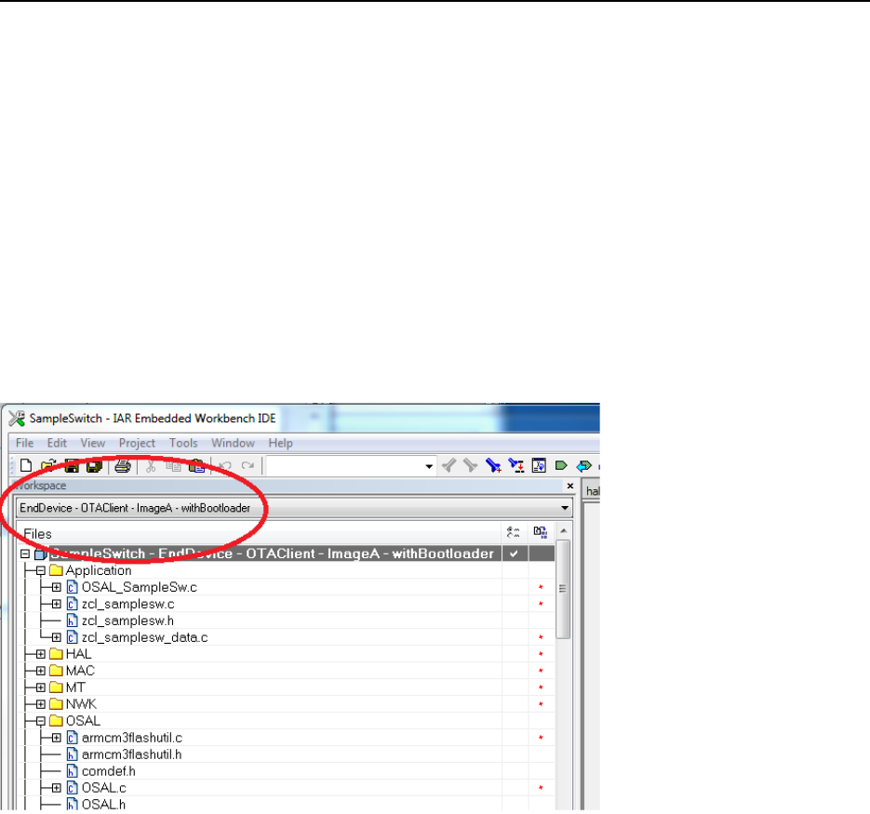Expand the HAL folder
The width and height of the screenshot is (870, 814).
(x=41, y=654)
